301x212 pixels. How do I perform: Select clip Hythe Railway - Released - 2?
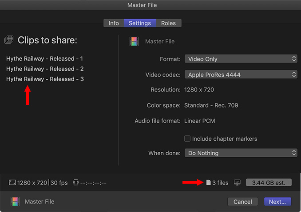pos(45,69)
